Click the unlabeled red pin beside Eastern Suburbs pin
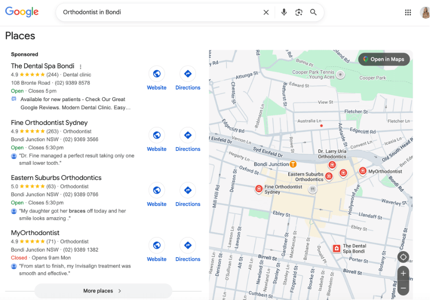Screen dimensions: 430x300 point(343,173)
